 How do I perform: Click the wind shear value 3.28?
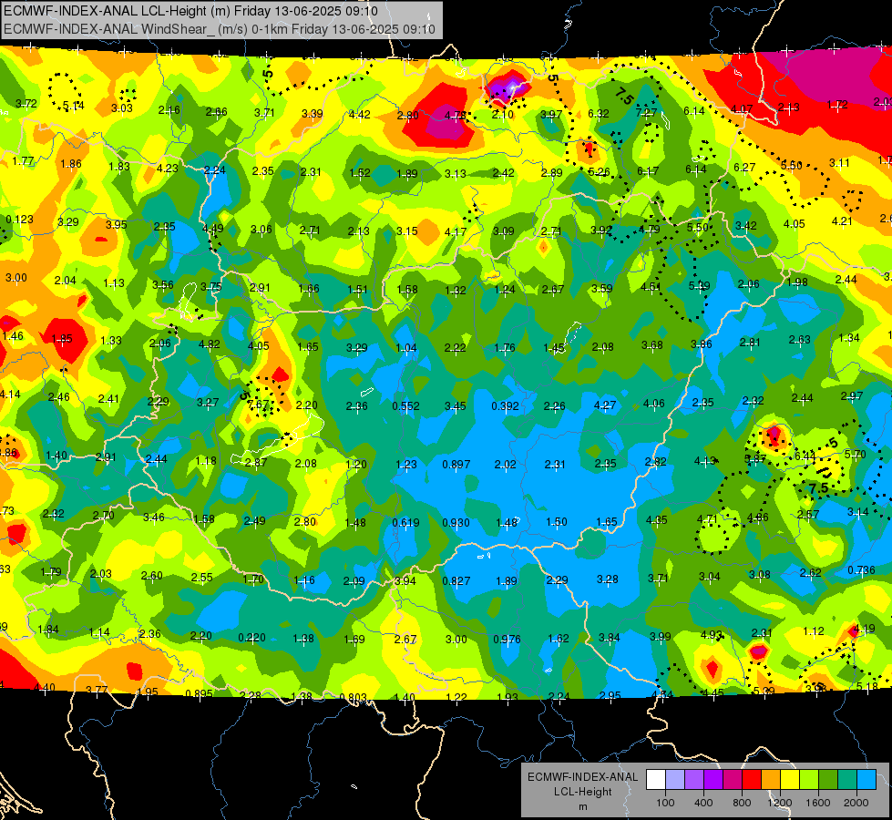(607, 579)
